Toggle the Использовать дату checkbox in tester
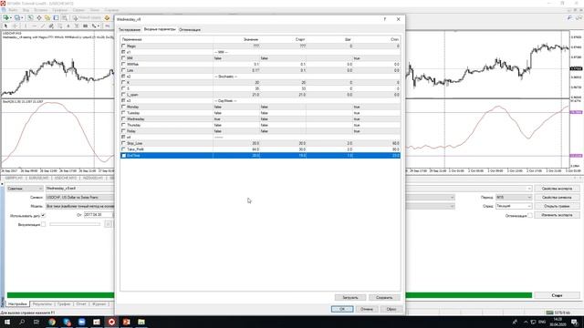The width and height of the screenshot is (584, 328). [43, 215]
